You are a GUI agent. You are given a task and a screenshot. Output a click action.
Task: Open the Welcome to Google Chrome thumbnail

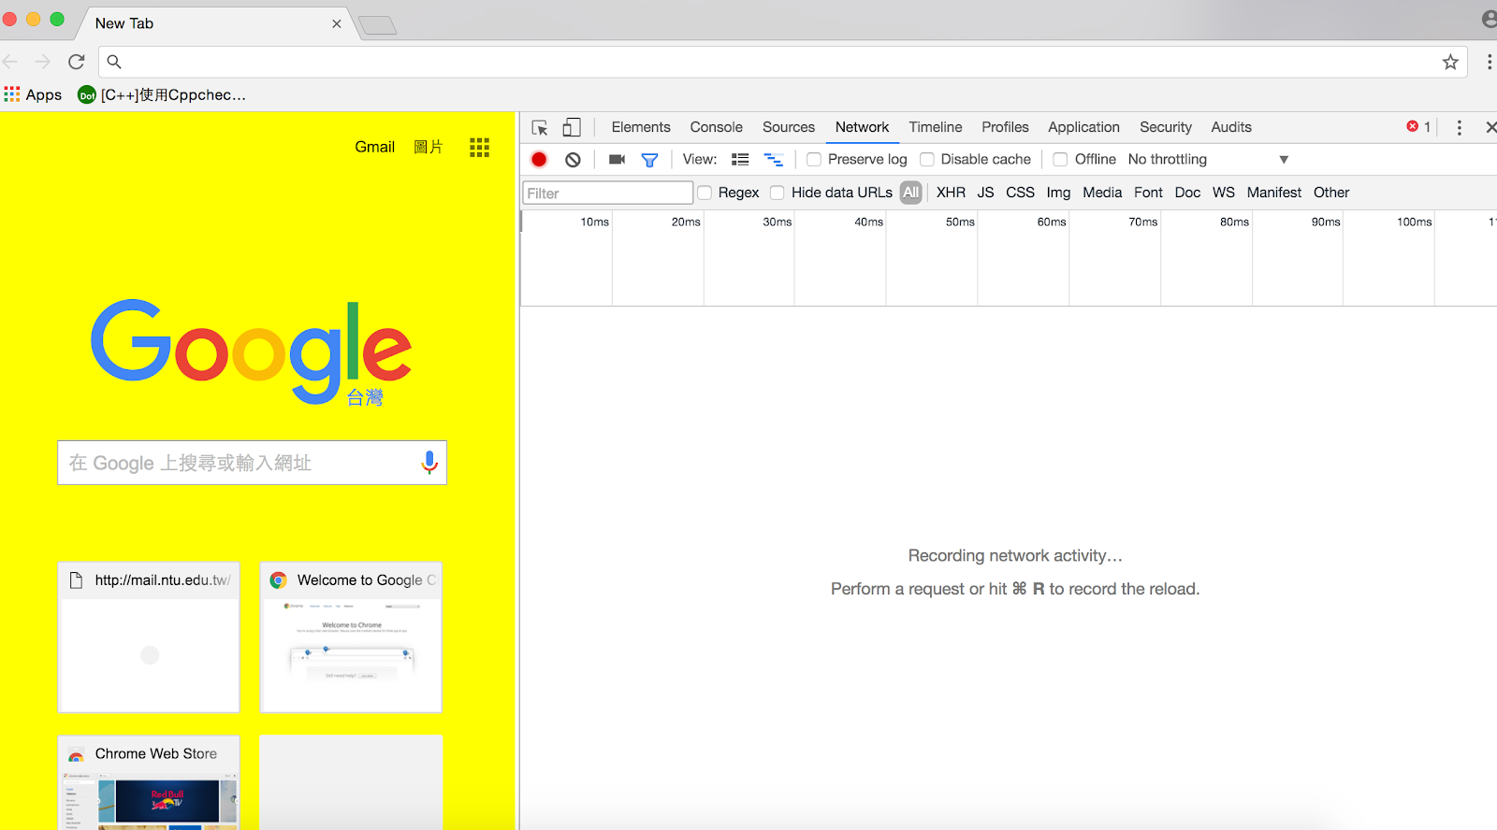tap(351, 637)
